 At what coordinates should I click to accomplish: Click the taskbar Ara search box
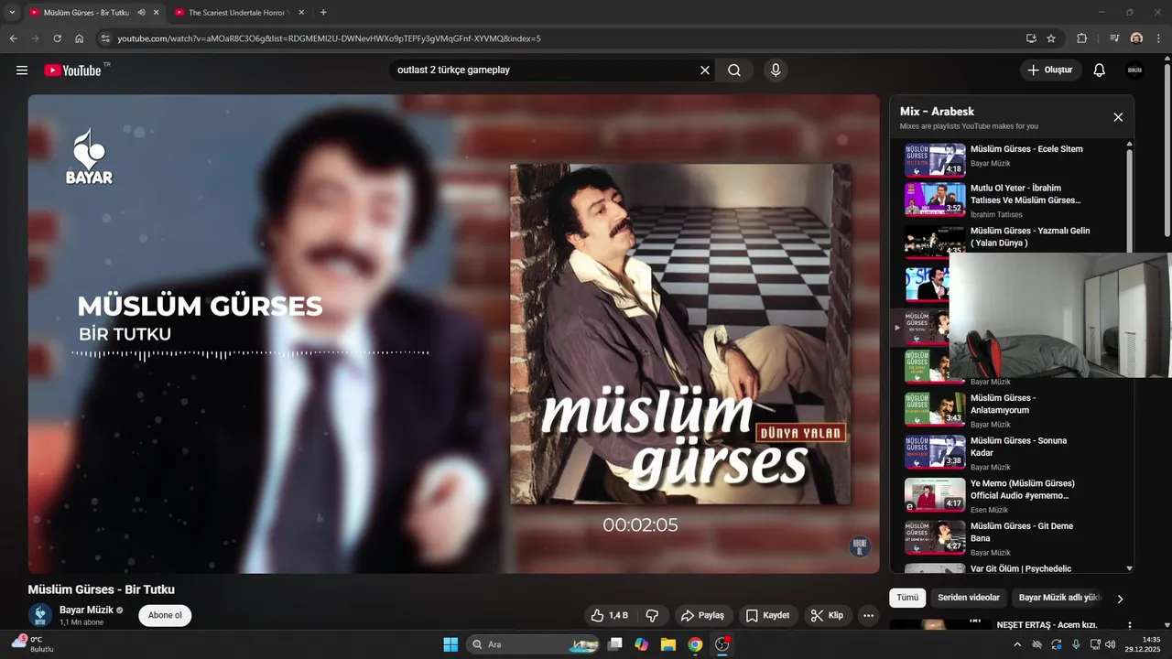pyautogui.click(x=534, y=644)
